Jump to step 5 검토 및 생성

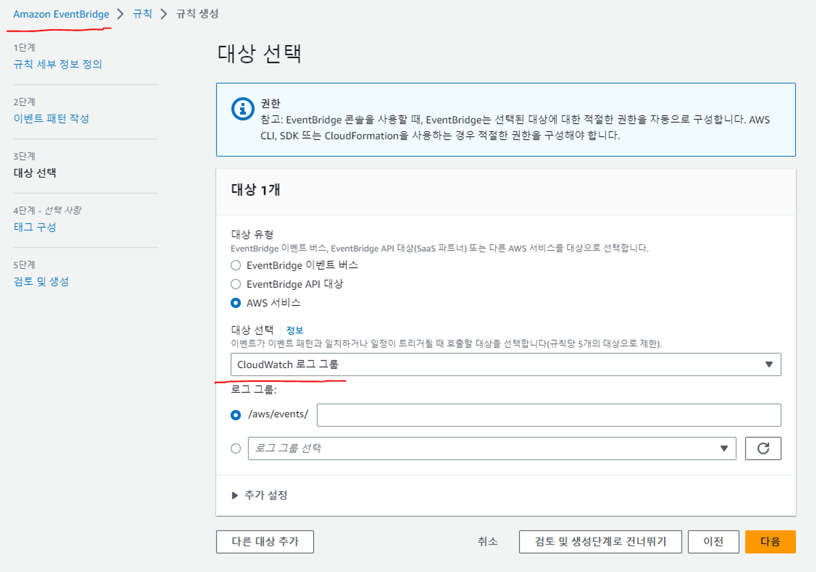click(x=41, y=281)
